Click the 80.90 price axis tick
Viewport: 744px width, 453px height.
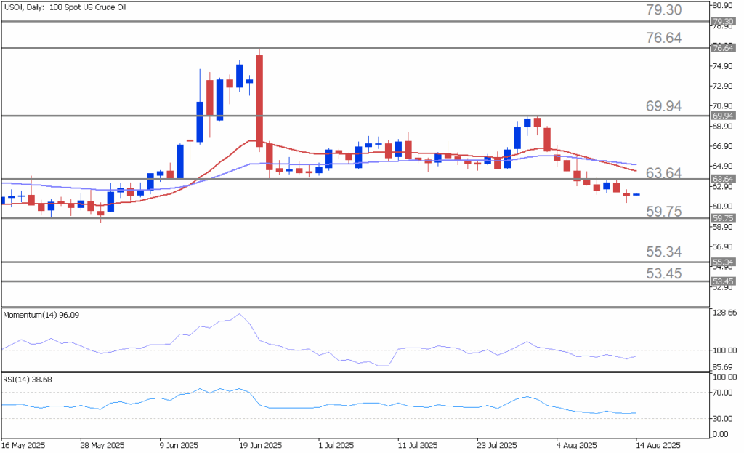(x=723, y=6)
